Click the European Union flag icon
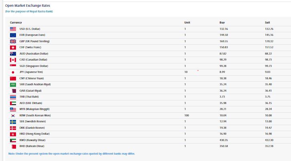Image resolution: width=291 pixels, height=161 pixels. (x=12, y=35)
